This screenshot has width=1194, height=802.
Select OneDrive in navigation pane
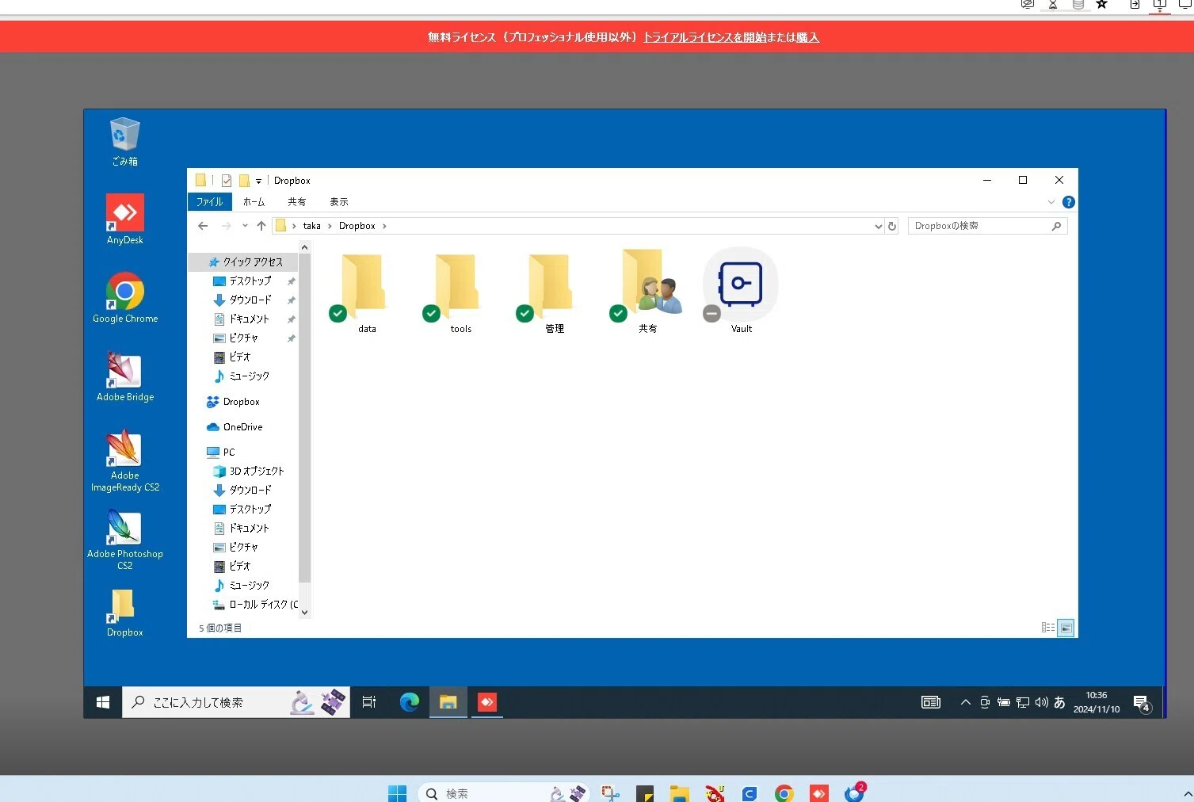click(235, 426)
